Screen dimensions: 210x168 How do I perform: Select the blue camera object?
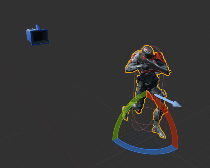[37, 35]
